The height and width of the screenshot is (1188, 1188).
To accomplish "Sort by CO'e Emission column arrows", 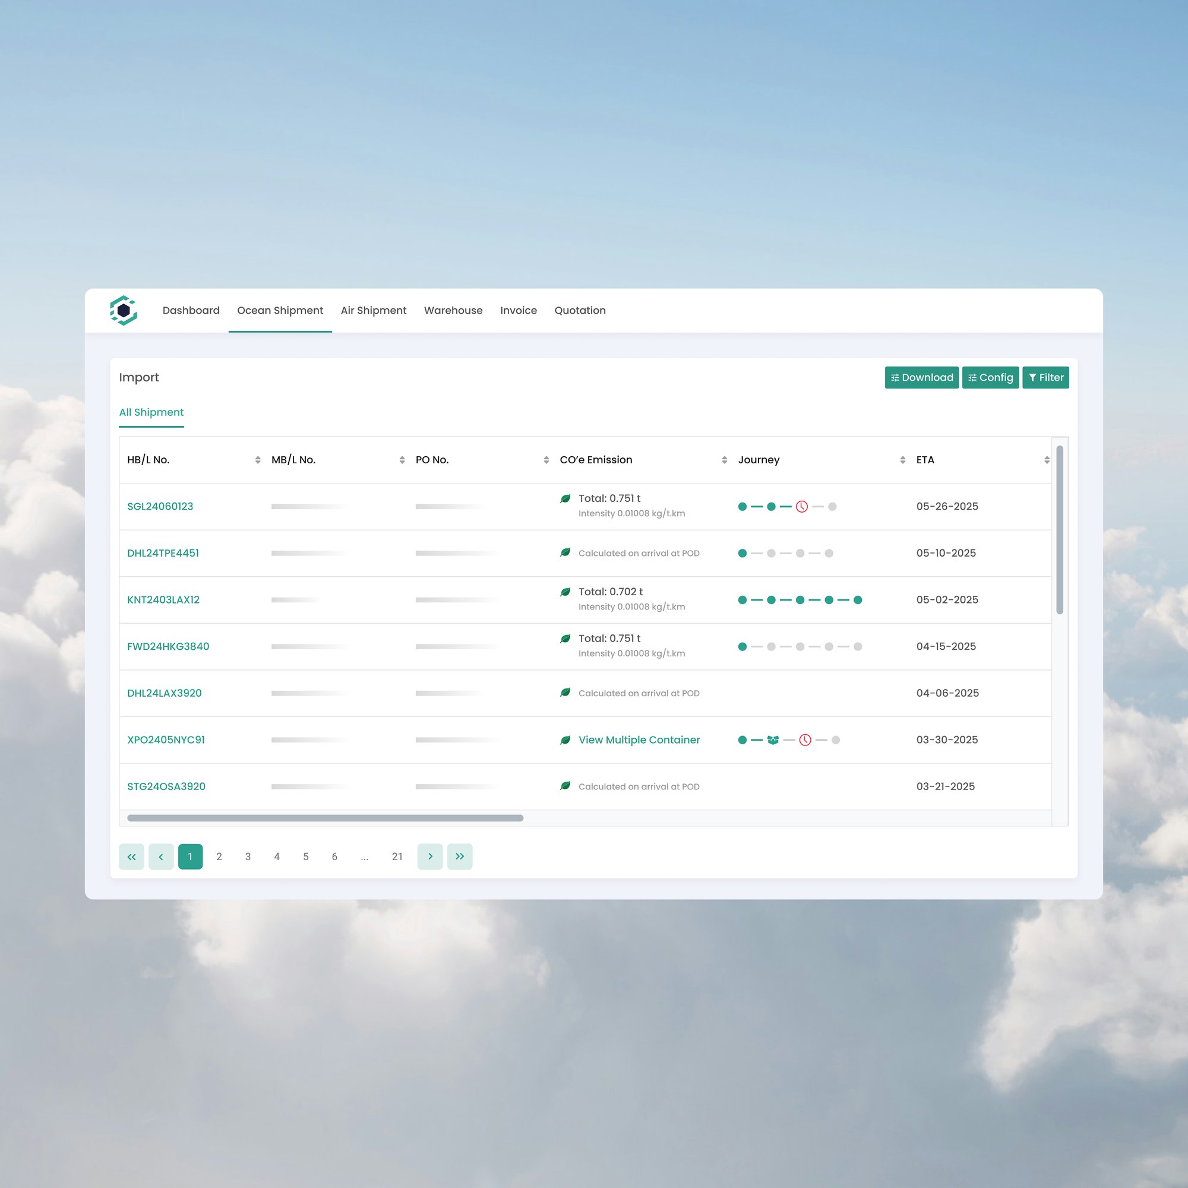I will click(724, 460).
